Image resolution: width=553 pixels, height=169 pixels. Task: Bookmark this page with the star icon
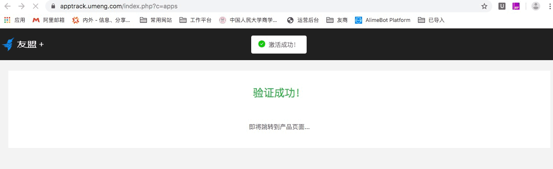pyautogui.click(x=484, y=6)
